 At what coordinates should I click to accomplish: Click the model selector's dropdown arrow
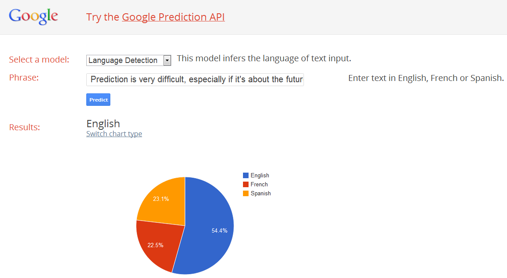tap(167, 60)
